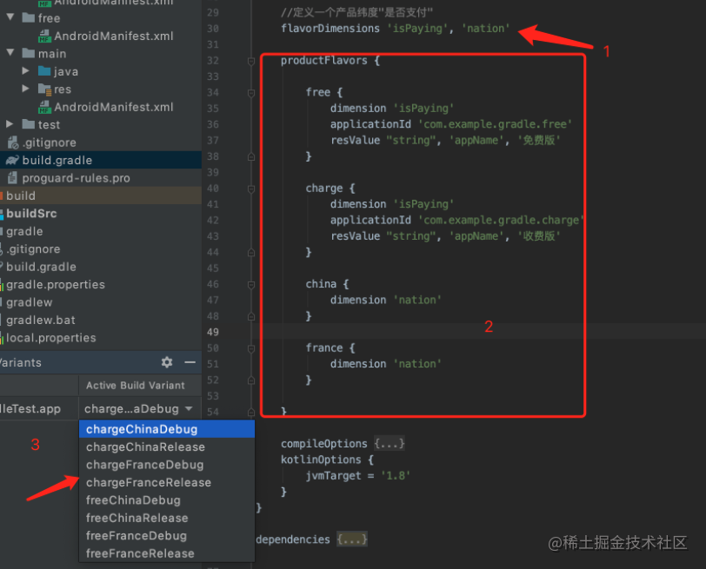Fold the productFlavors block at line 32
This screenshot has width=706, height=569.
(x=251, y=61)
